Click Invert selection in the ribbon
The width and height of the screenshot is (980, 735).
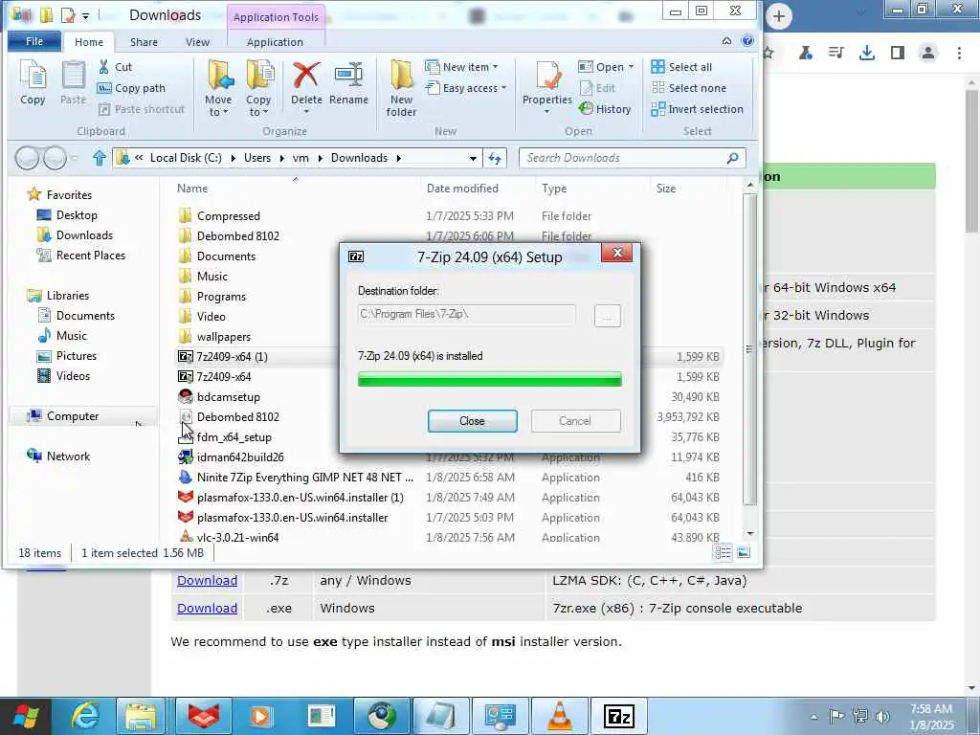(697, 109)
